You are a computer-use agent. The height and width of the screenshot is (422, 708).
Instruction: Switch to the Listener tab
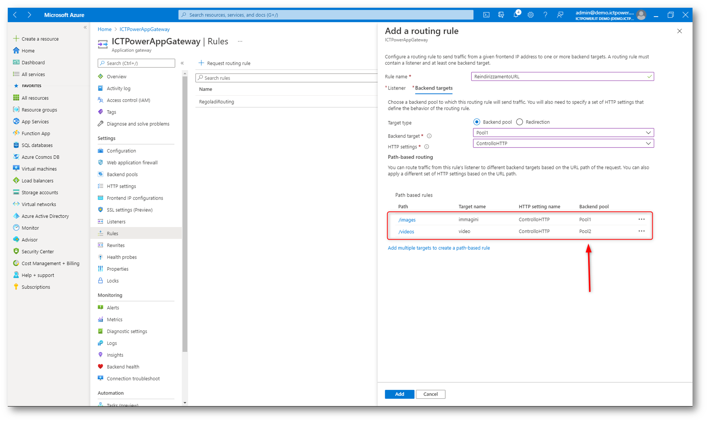click(x=396, y=88)
